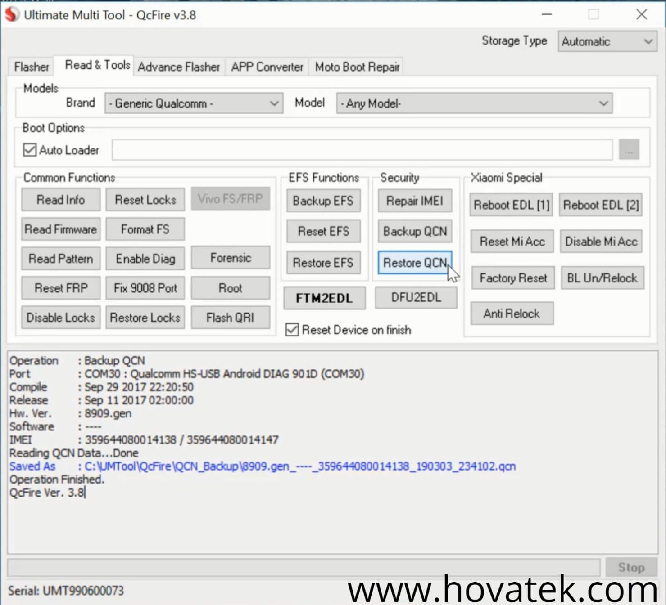
Task: Click the Read Firmware button
Action: tap(61, 229)
